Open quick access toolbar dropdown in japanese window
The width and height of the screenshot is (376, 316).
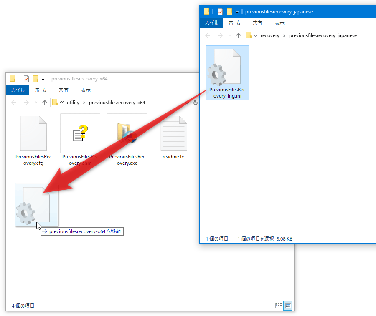coord(237,12)
